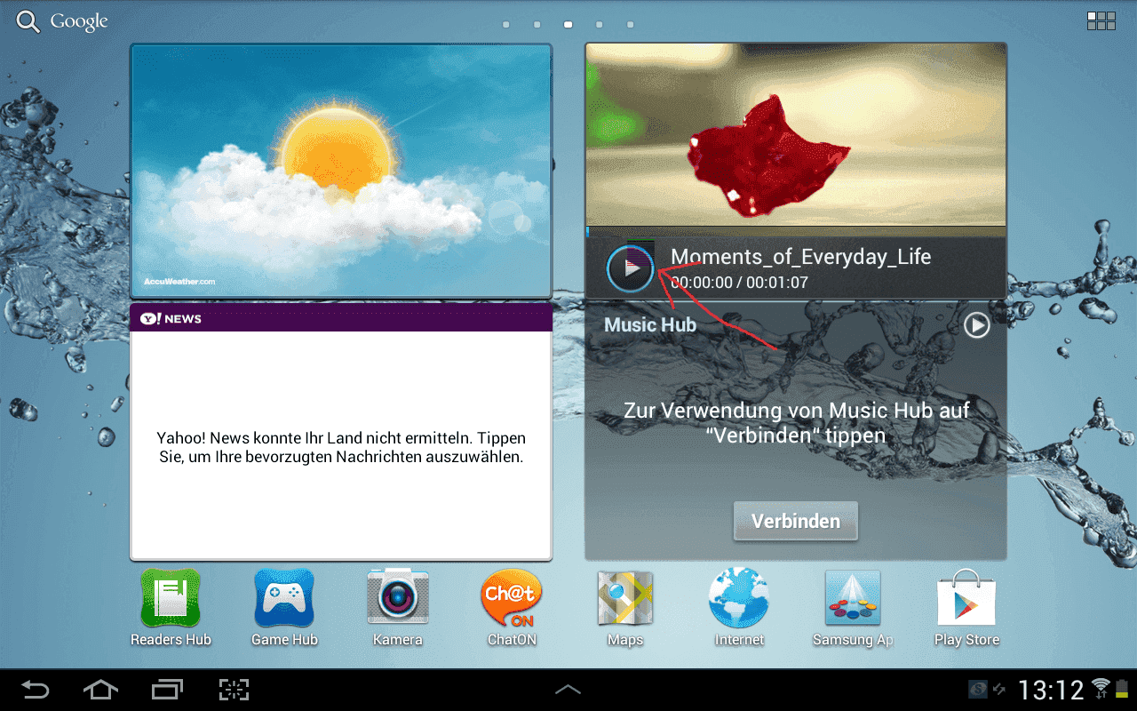Tap the video time 00:00:00 / 00:01:07
The image size is (1137, 711).
tap(739, 283)
